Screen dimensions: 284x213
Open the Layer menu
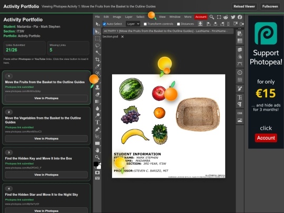129,17
